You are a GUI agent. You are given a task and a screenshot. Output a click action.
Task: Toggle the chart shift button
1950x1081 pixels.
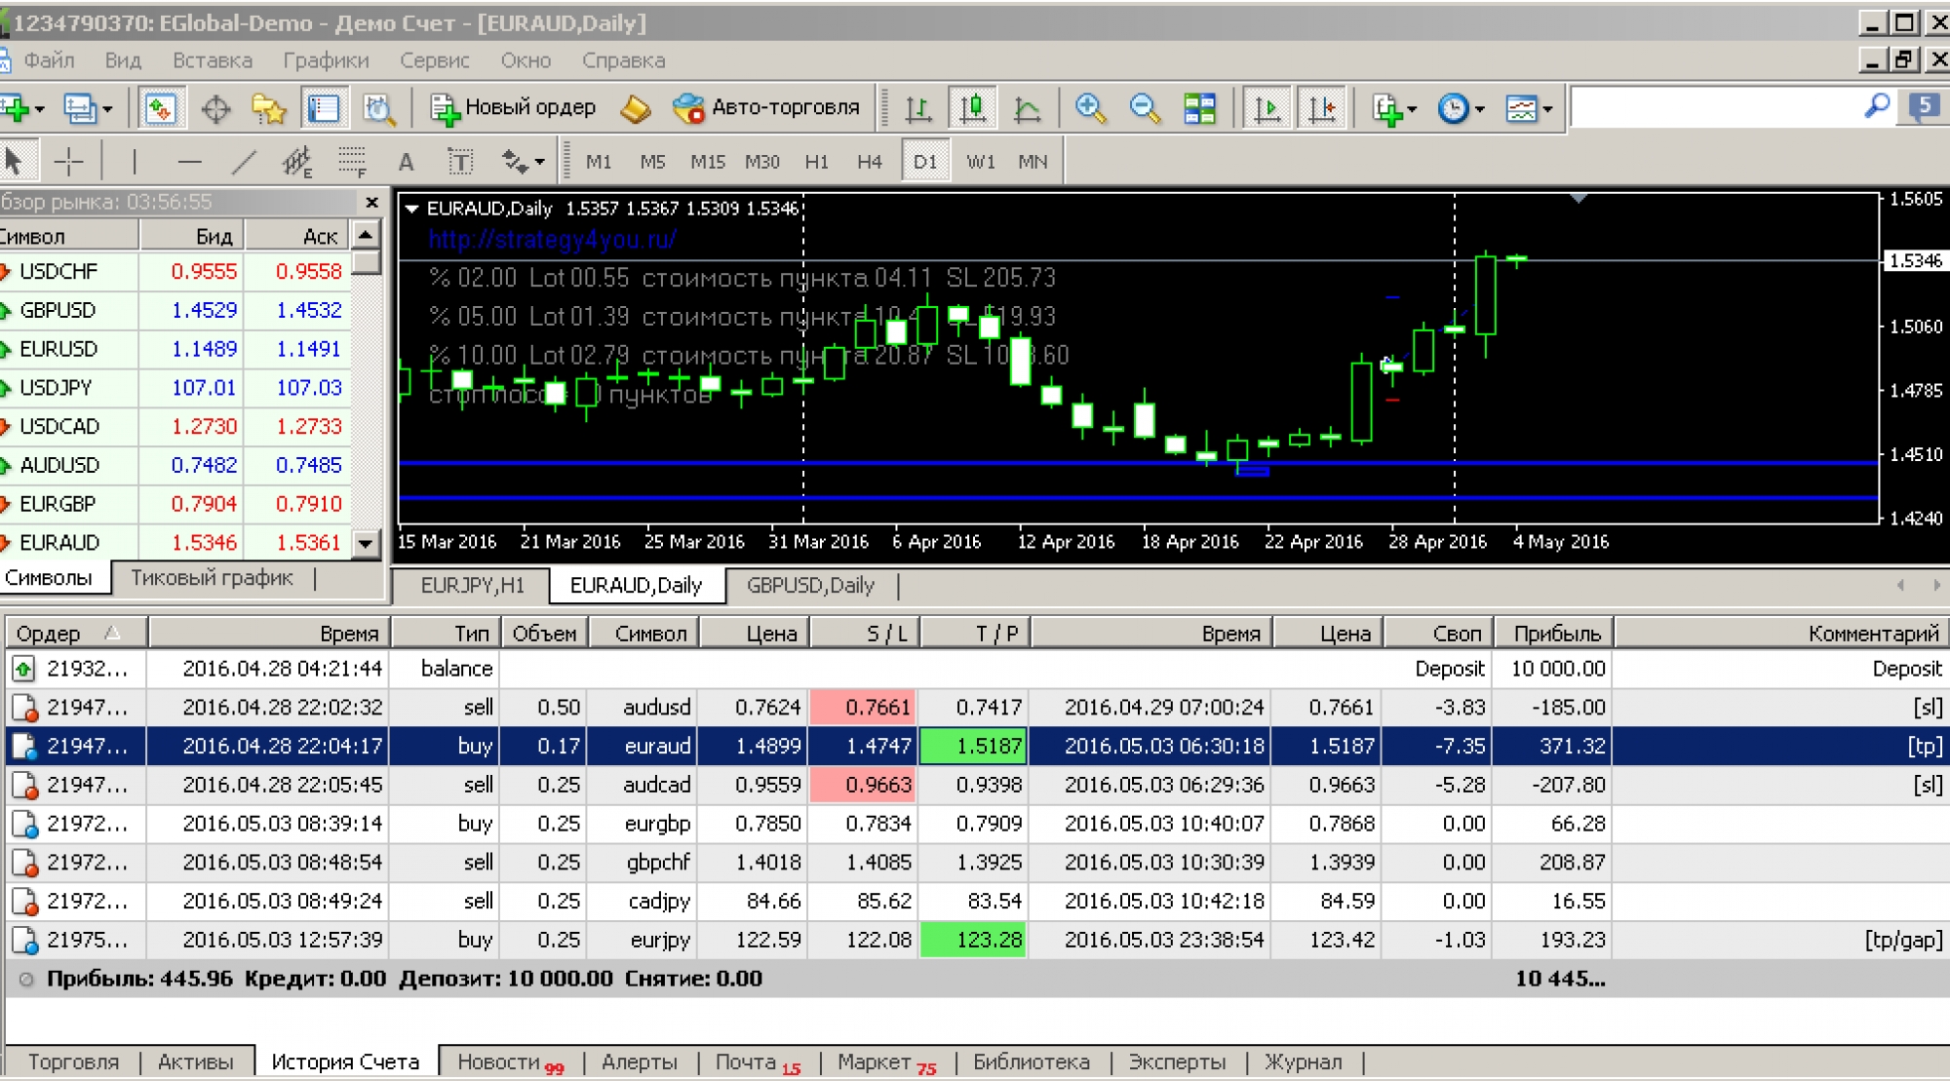(x=1322, y=108)
